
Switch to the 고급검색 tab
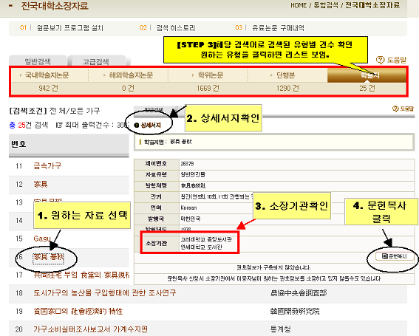coord(96,61)
